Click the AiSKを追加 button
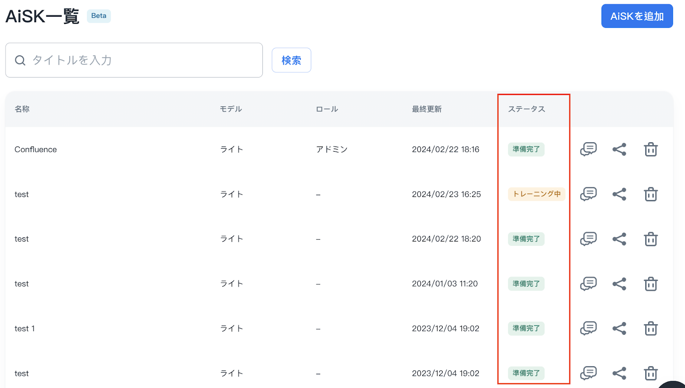This screenshot has width=685, height=388. tap(637, 16)
